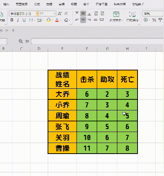
Task: Apply percent style format
Action: (x=154, y=20)
